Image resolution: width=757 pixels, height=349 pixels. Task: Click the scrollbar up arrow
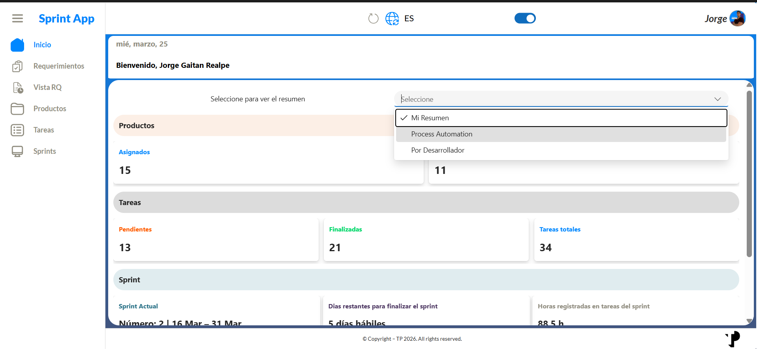coord(749,85)
